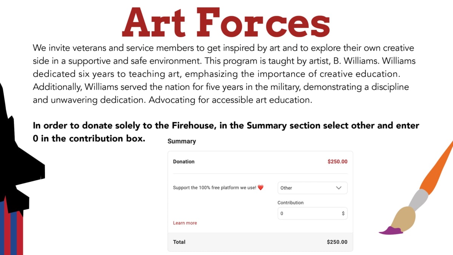Viewport: 453px width, 255px height.
Task: Click the bold Firehouse donation instructions
Action: (x=226, y=131)
